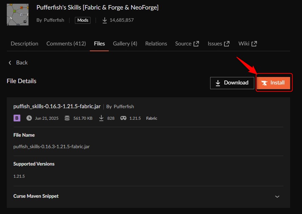This screenshot has height=214, width=302.
Task: Click the 14,685,857 downloads count
Action: pyautogui.click(x=122, y=20)
